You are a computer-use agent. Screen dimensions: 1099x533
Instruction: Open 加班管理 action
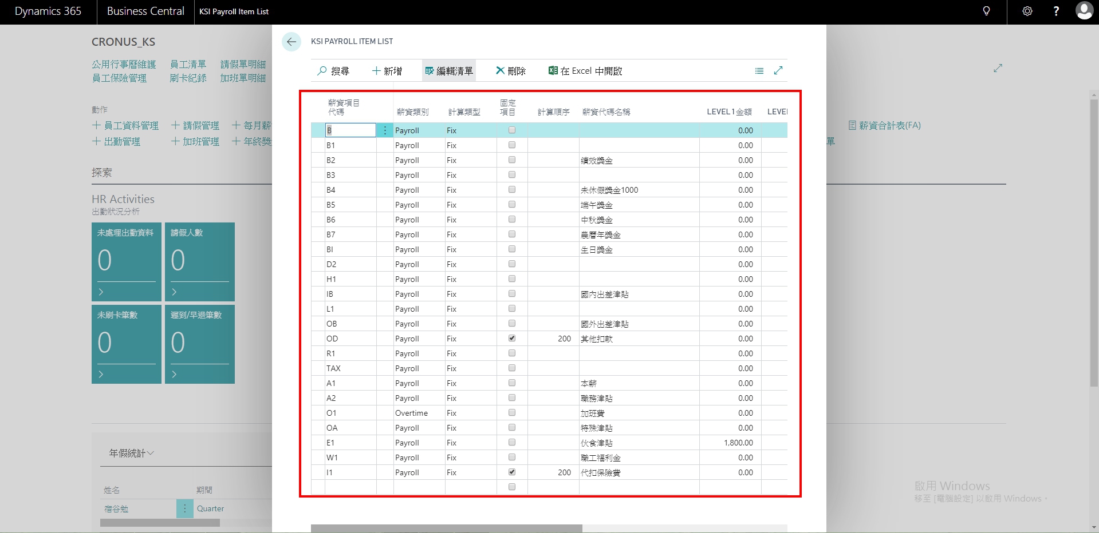point(195,141)
